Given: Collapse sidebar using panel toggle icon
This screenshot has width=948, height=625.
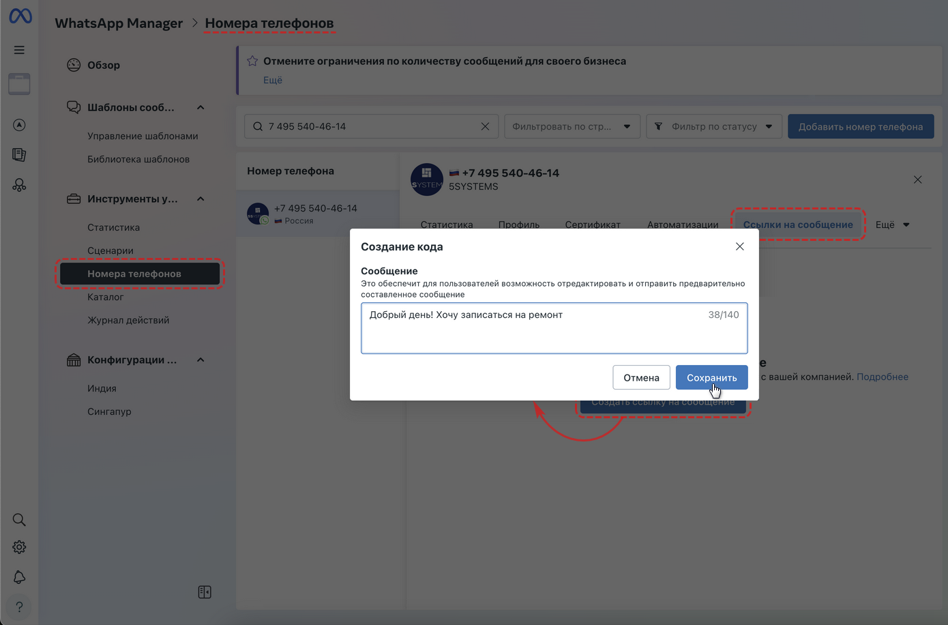Looking at the screenshot, I should click(205, 592).
